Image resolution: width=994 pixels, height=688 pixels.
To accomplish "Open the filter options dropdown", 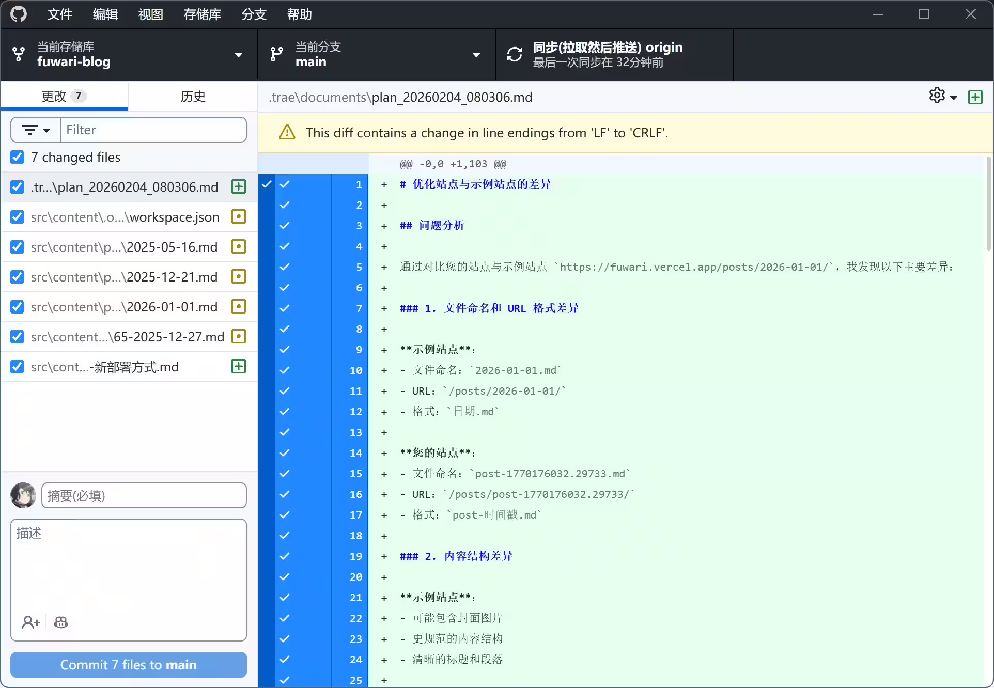I will pos(36,130).
